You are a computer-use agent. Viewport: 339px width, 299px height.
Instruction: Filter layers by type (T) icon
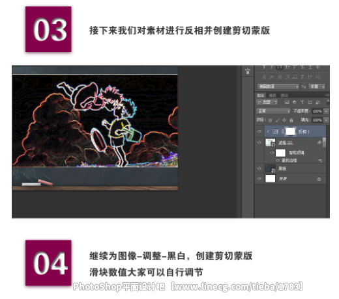(x=302, y=102)
